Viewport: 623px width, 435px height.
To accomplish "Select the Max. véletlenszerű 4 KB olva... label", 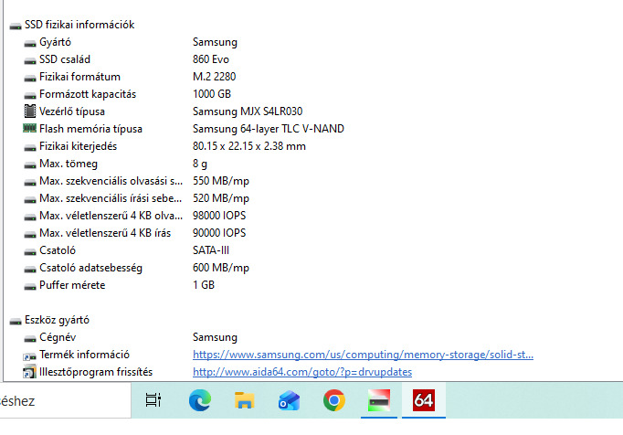I will [x=111, y=216].
